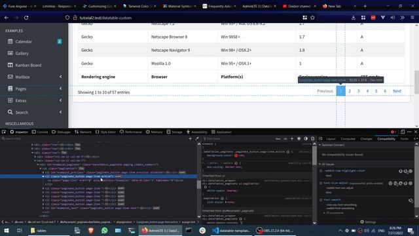Open Gallery in the sidebar

22,53
